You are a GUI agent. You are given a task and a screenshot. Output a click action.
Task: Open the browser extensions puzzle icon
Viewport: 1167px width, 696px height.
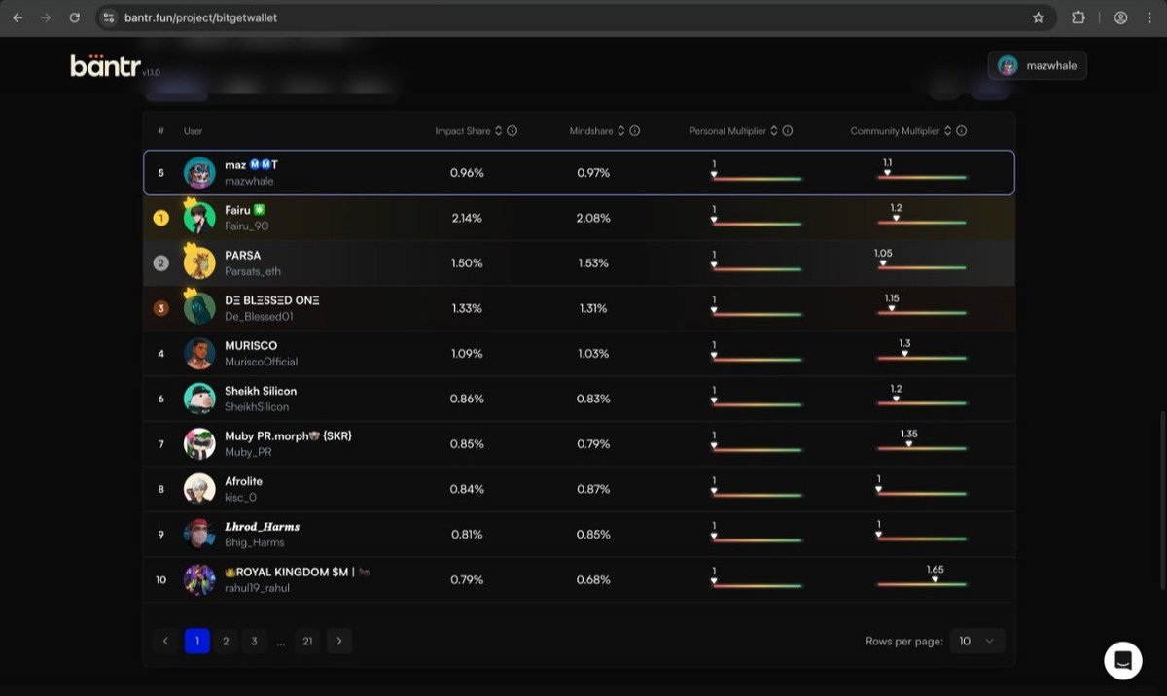[1079, 17]
